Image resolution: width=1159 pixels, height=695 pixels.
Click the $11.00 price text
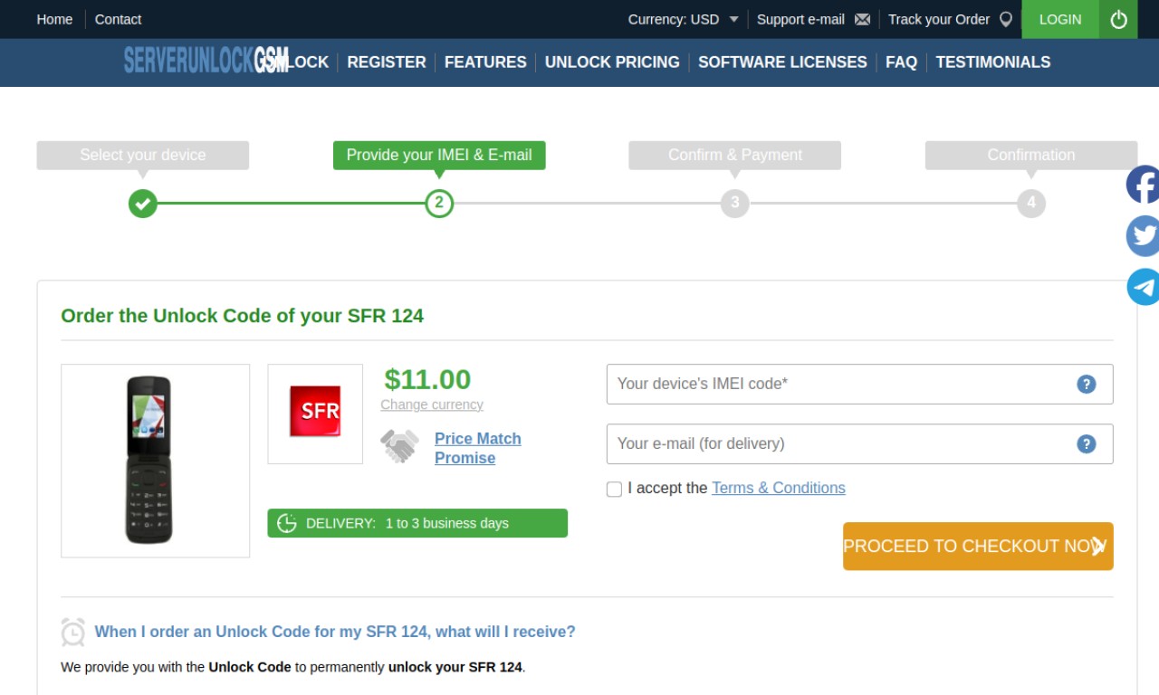[427, 378]
